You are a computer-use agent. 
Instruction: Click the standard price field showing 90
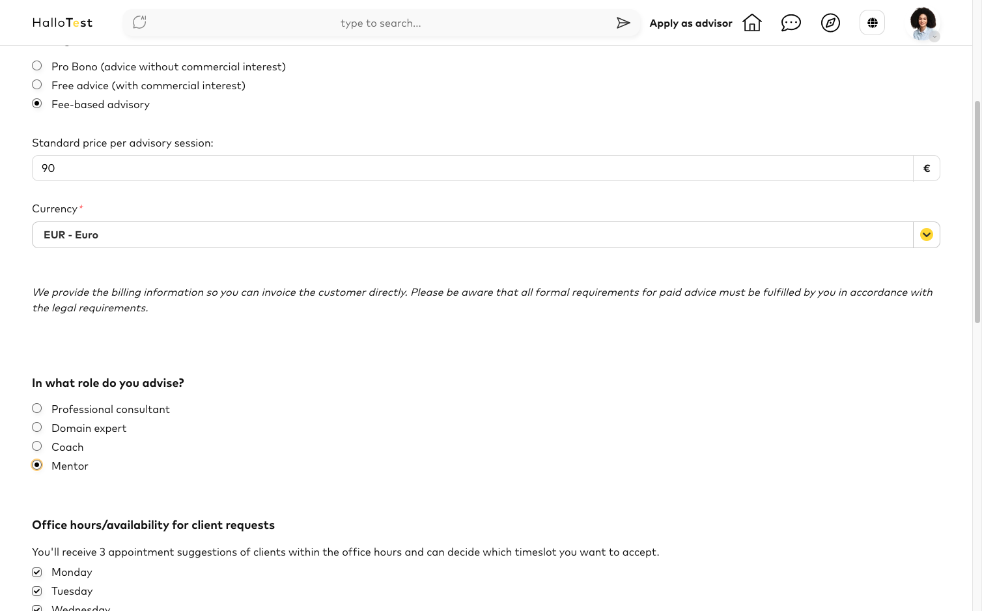click(473, 168)
